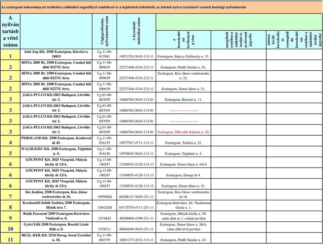Select address 'Esztergom, Petőfi Sándor u. 43.'
The image size is (323, 244).
(184, 238)
